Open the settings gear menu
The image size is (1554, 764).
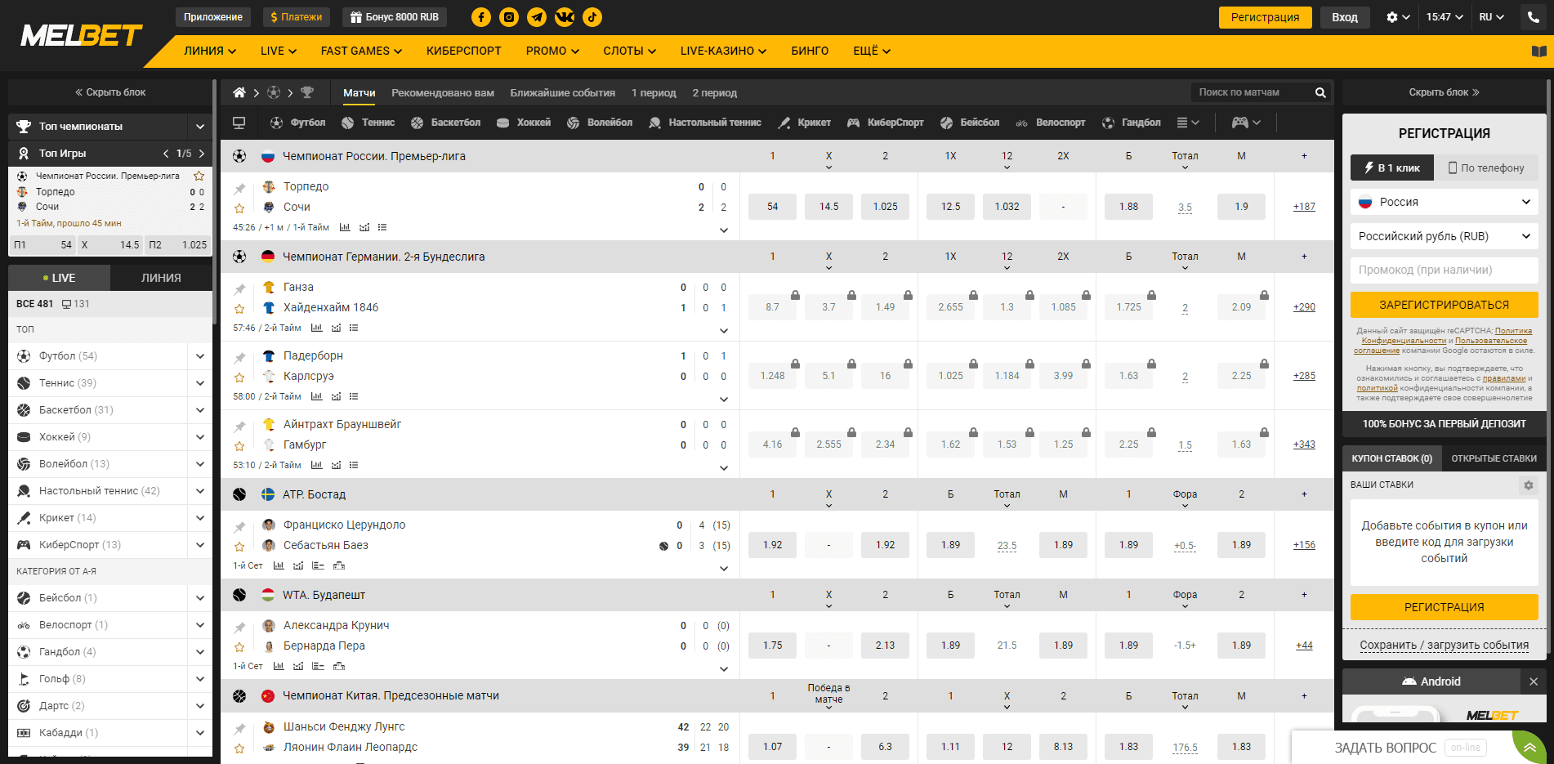point(1398,17)
